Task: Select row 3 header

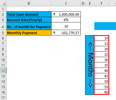Action: point(3,20)
